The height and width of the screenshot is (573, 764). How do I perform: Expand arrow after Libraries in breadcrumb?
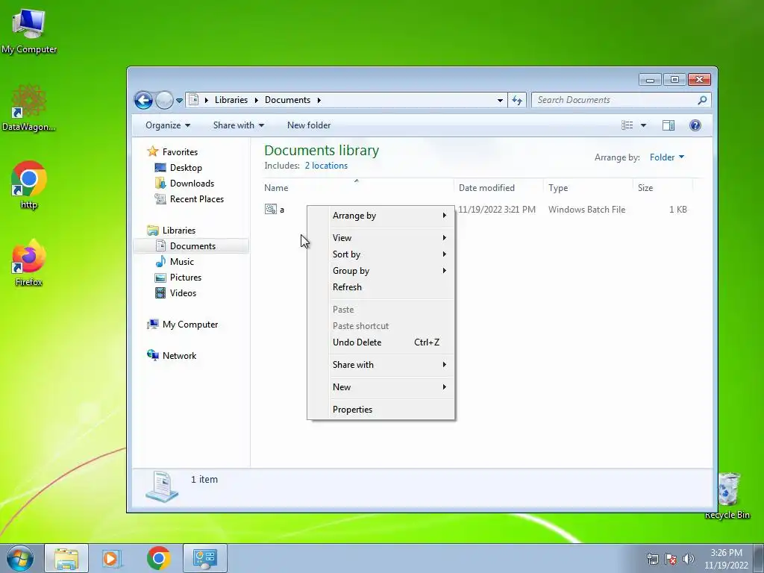tap(257, 100)
